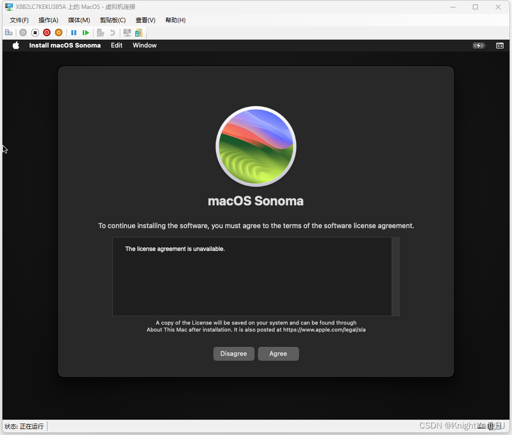The image size is (512, 435).
Task: Click the Disagree button
Action: point(234,354)
